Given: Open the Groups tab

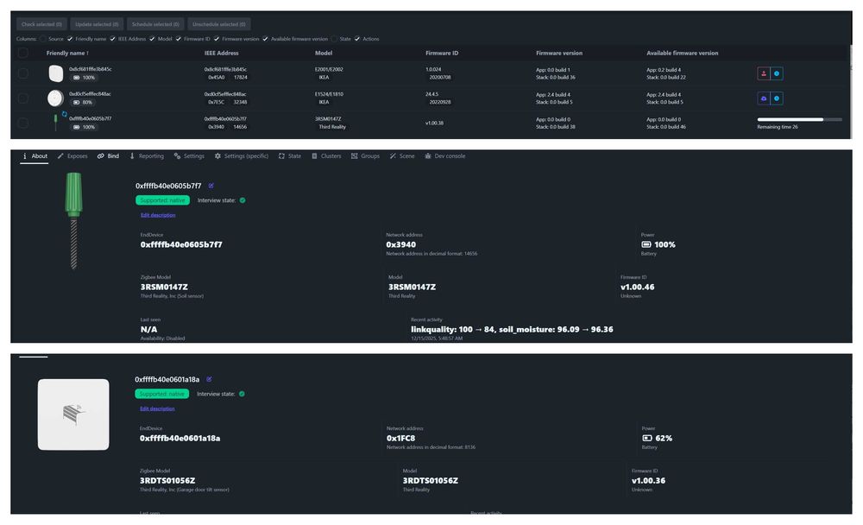Looking at the screenshot, I should click(365, 156).
